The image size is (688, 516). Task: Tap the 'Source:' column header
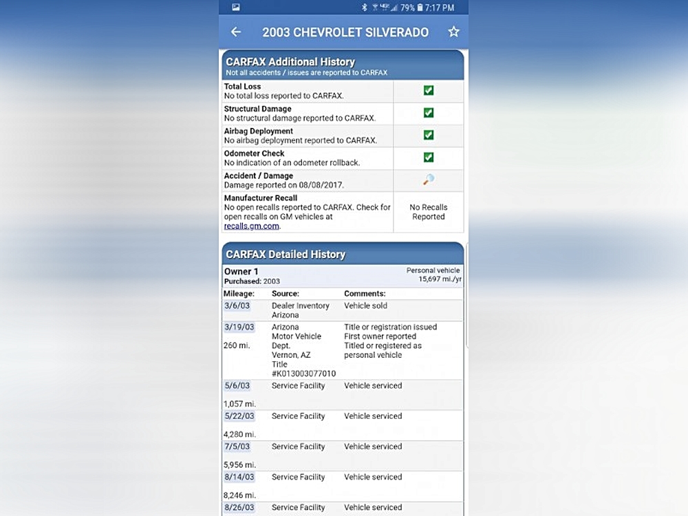(x=286, y=294)
